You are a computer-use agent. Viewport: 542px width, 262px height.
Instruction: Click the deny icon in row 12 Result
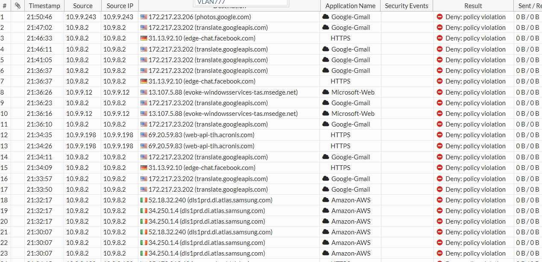point(439,135)
